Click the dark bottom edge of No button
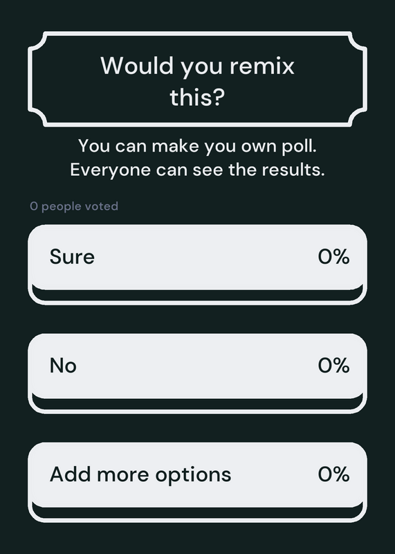Viewport: 395px width, 554px height. click(x=197, y=405)
